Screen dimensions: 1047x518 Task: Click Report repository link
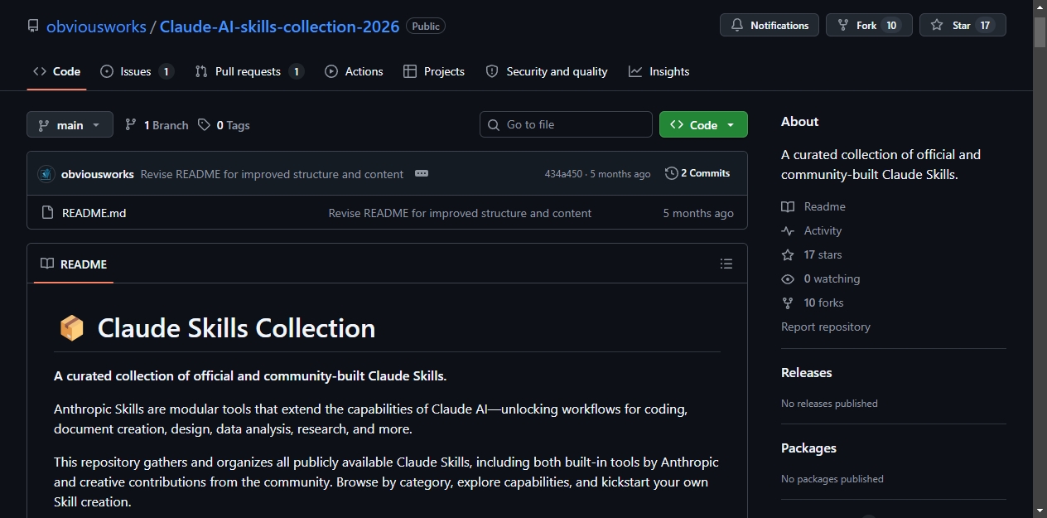coord(826,327)
